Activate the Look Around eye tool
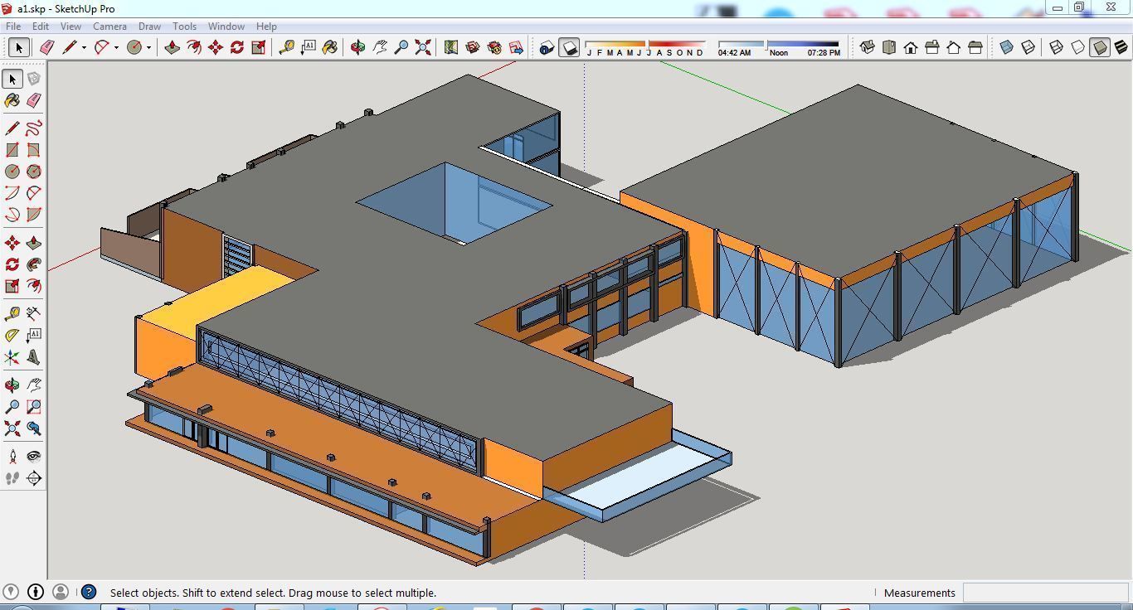 pyautogui.click(x=34, y=457)
